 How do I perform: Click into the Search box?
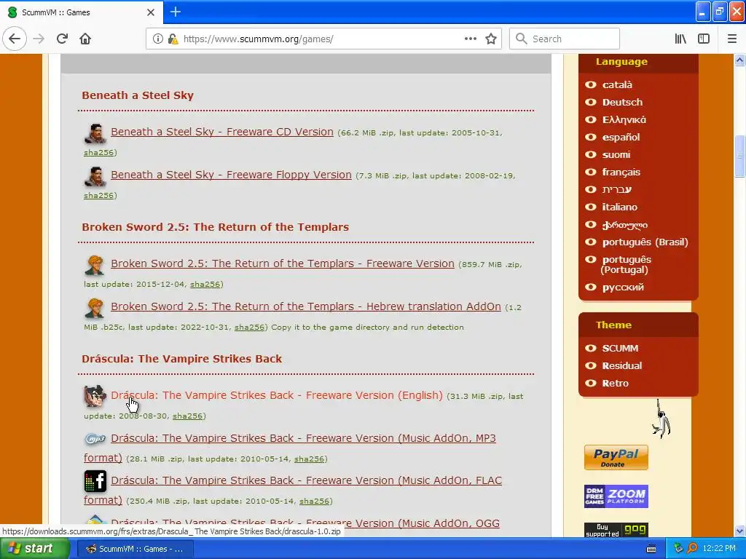tap(565, 39)
